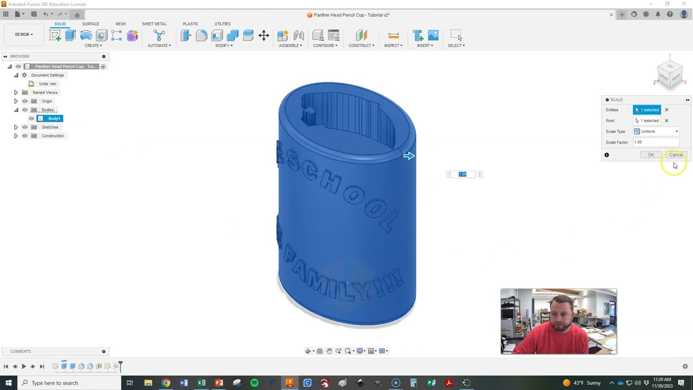
Task: Toggle visibility of the Construction folder
Action: pos(25,136)
